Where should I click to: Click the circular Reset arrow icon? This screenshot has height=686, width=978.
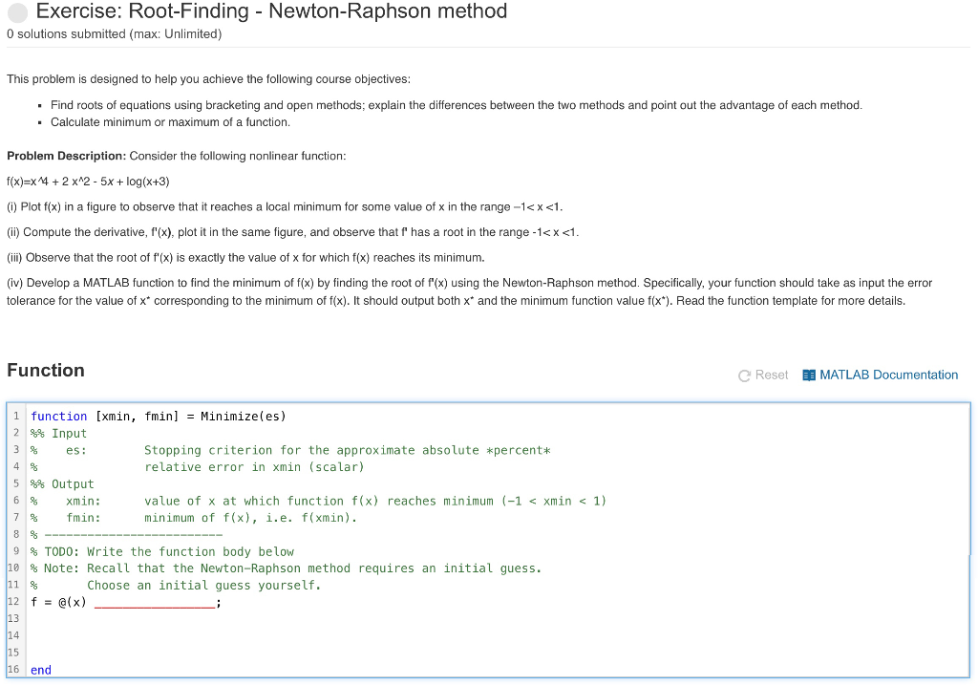click(744, 375)
